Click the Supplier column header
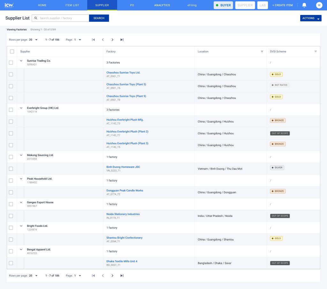327x289 pixels. (25, 51)
